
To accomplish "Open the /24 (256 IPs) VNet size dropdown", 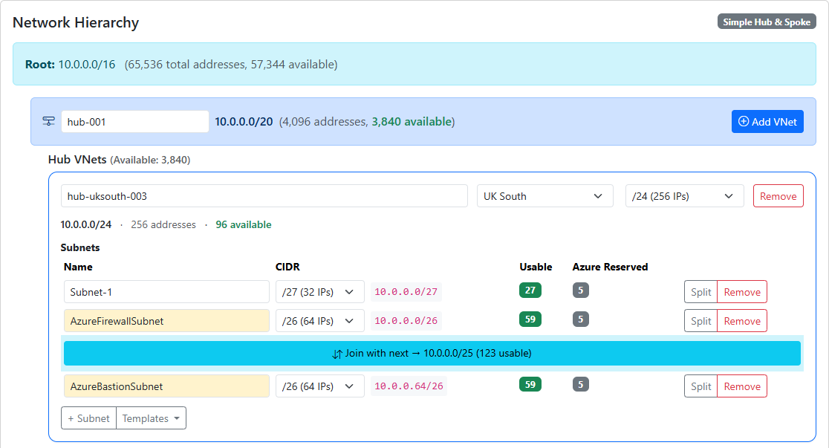I will coord(684,195).
